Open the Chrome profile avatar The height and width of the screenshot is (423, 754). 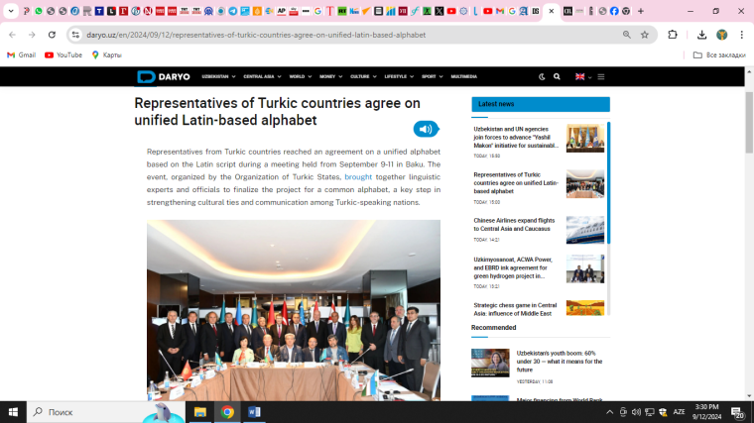click(x=722, y=35)
